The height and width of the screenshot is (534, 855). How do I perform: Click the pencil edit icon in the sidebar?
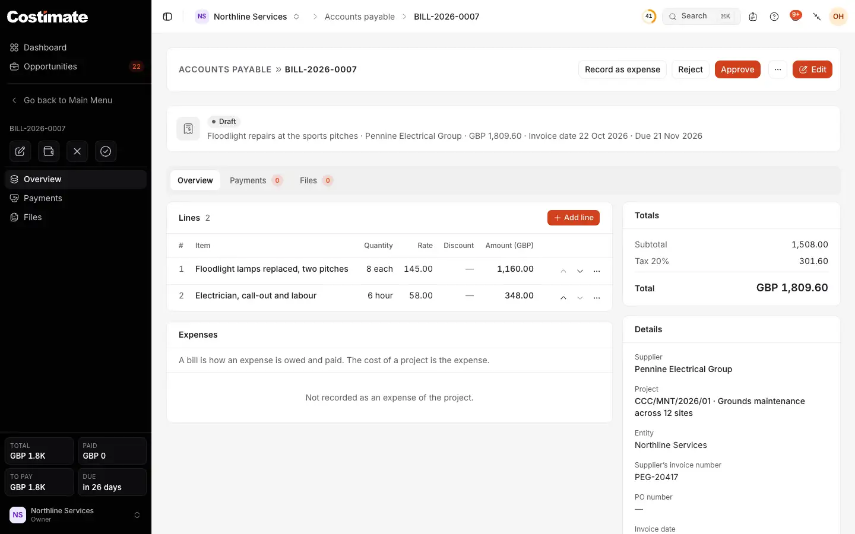click(x=20, y=151)
